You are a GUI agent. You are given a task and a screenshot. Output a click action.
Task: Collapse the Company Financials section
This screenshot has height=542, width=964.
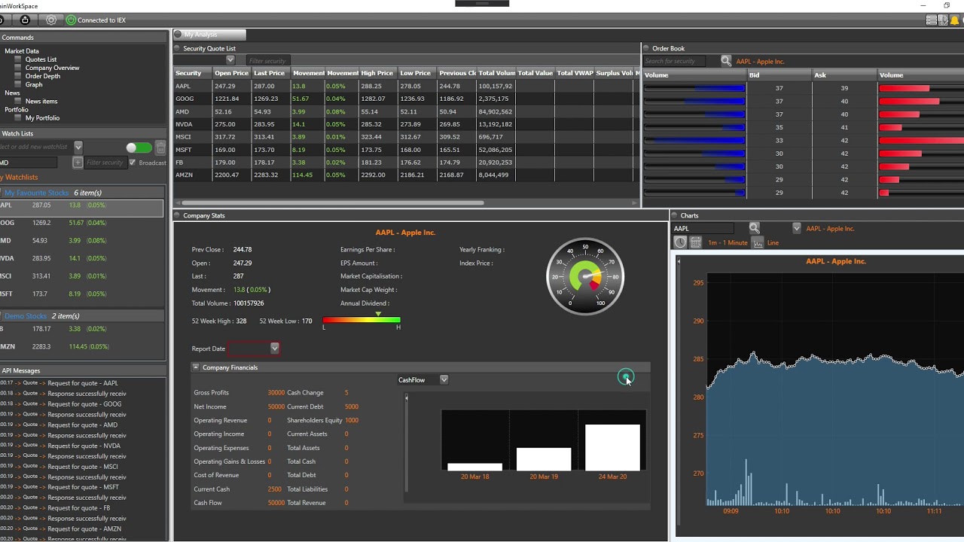click(196, 367)
